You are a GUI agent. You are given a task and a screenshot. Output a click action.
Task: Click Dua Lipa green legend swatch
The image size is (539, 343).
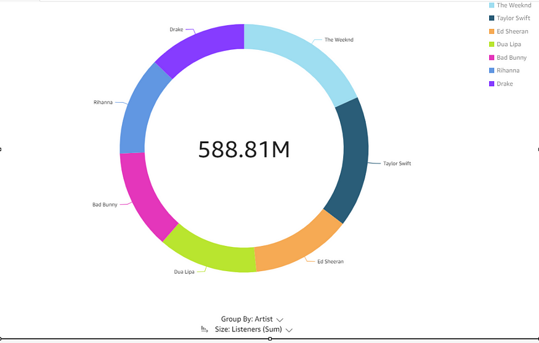[492, 44]
